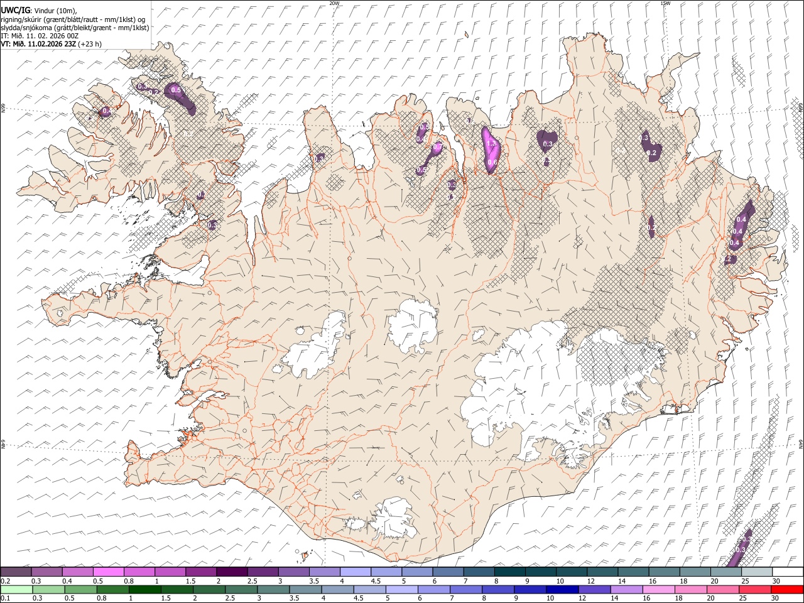This screenshot has height=603, width=804.
Task: Click the pink swatch labeled 18 in lower legend
Action: (x=691, y=589)
